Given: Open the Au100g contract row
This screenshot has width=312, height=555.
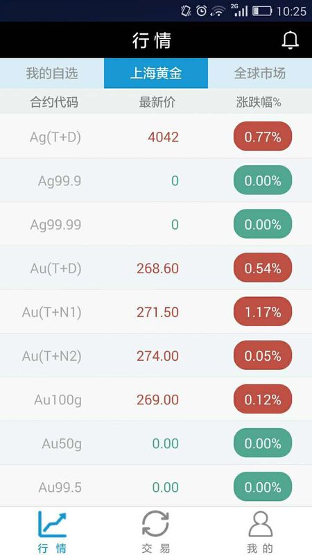Looking at the screenshot, I should coord(156,400).
